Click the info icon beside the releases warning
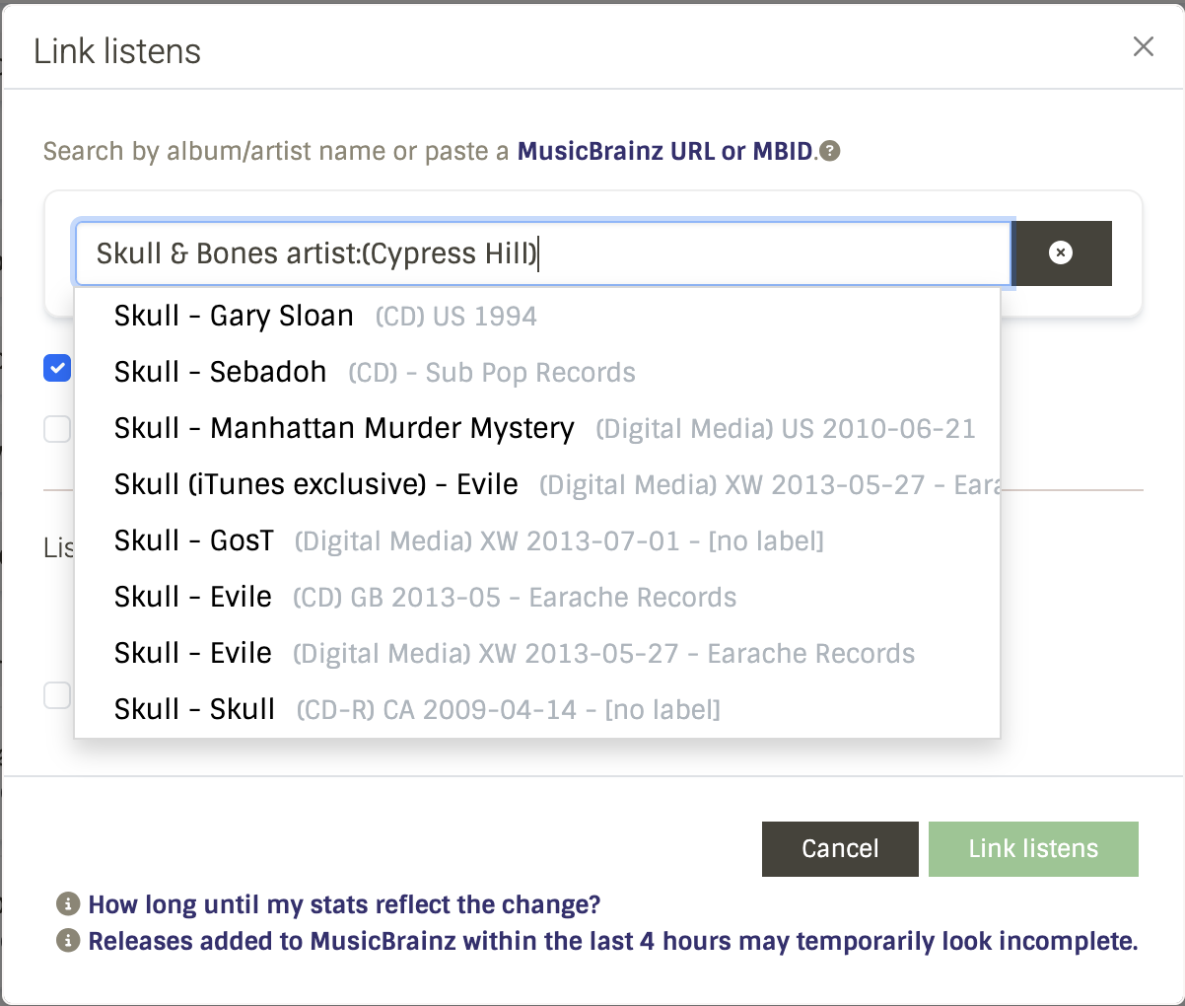The image size is (1185, 1006). tap(66, 941)
